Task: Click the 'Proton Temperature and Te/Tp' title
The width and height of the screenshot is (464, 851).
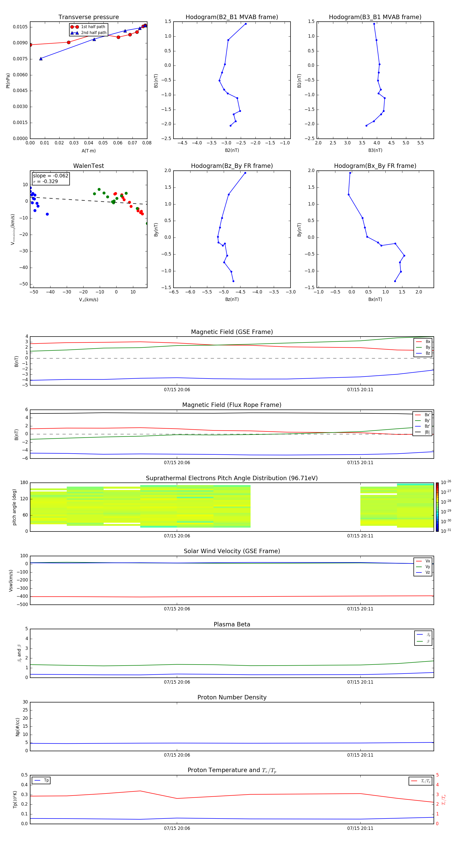Action: pos(232,770)
